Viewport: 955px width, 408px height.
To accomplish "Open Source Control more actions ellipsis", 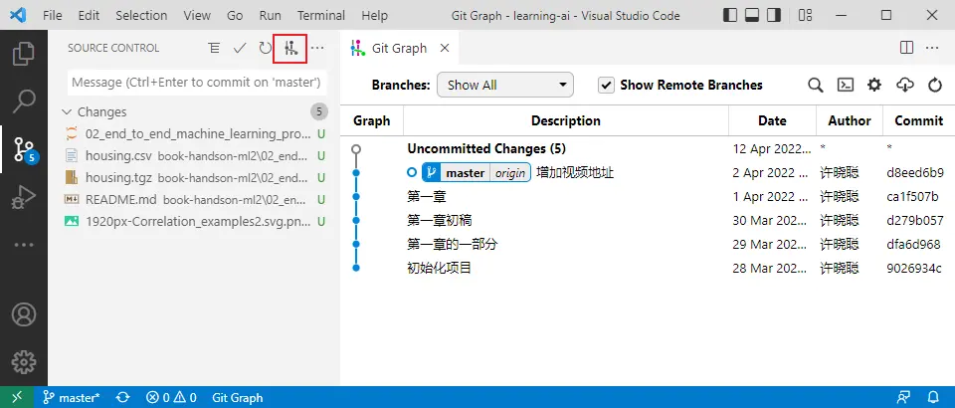I will (317, 48).
